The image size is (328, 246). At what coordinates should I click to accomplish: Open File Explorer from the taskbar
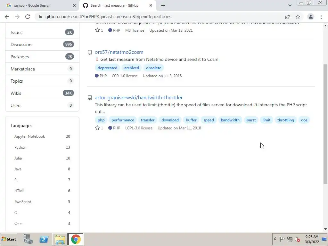tap(60, 239)
